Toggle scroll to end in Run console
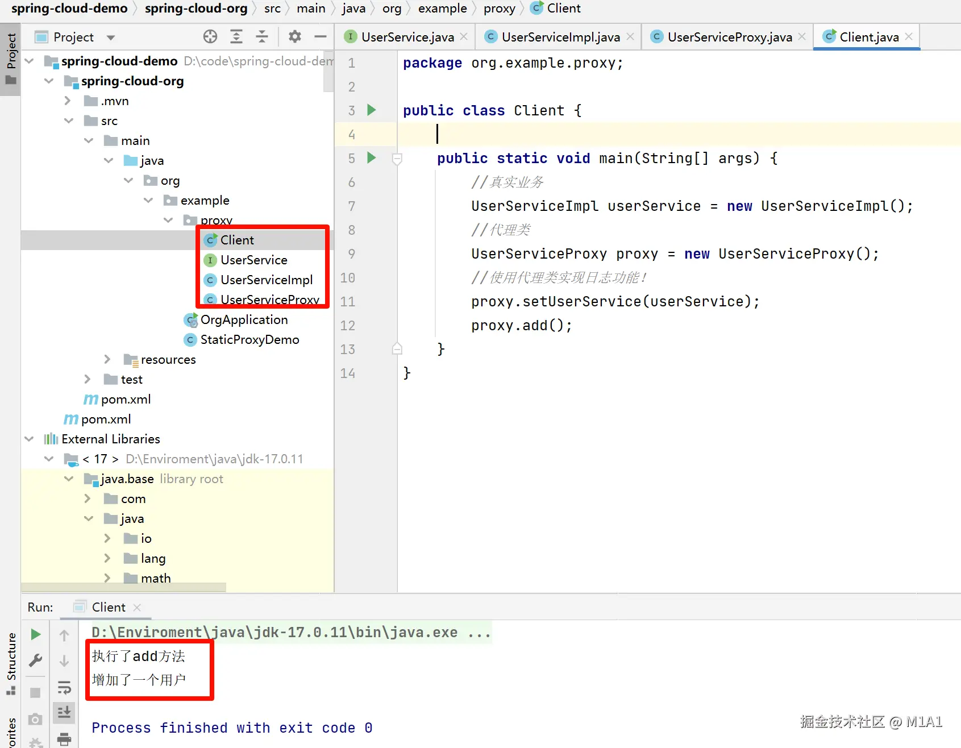The width and height of the screenshot is (961, 748). [x=64, y=712]
